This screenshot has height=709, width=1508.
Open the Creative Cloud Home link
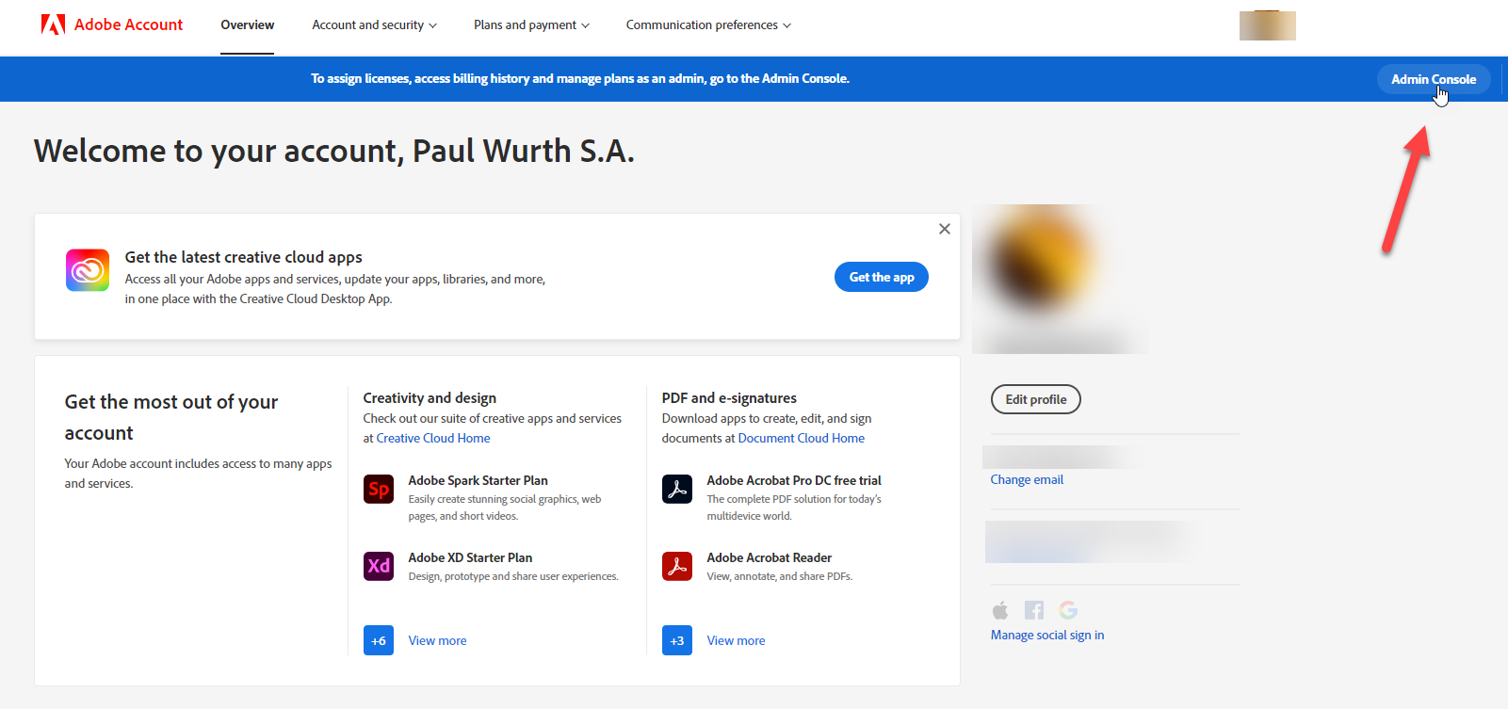[x=433, y=438]
